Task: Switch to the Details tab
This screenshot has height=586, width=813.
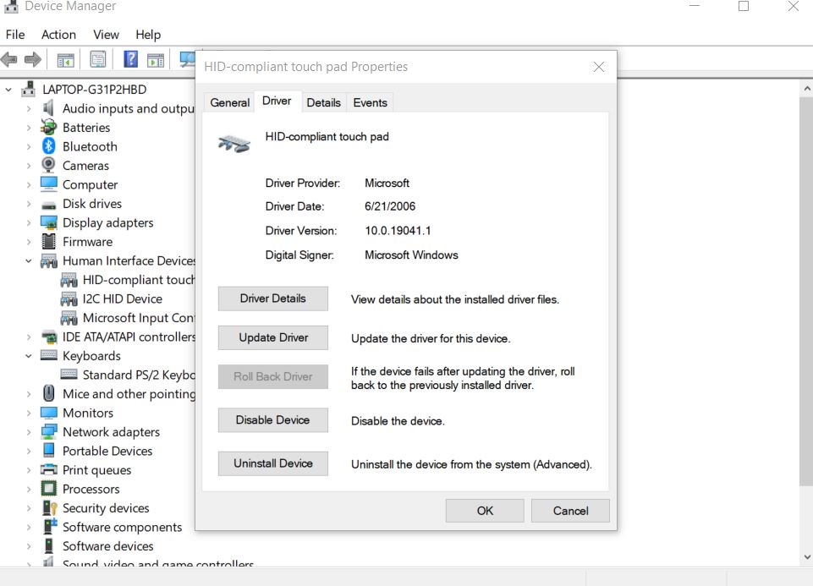Action: (x=323, y=102)
